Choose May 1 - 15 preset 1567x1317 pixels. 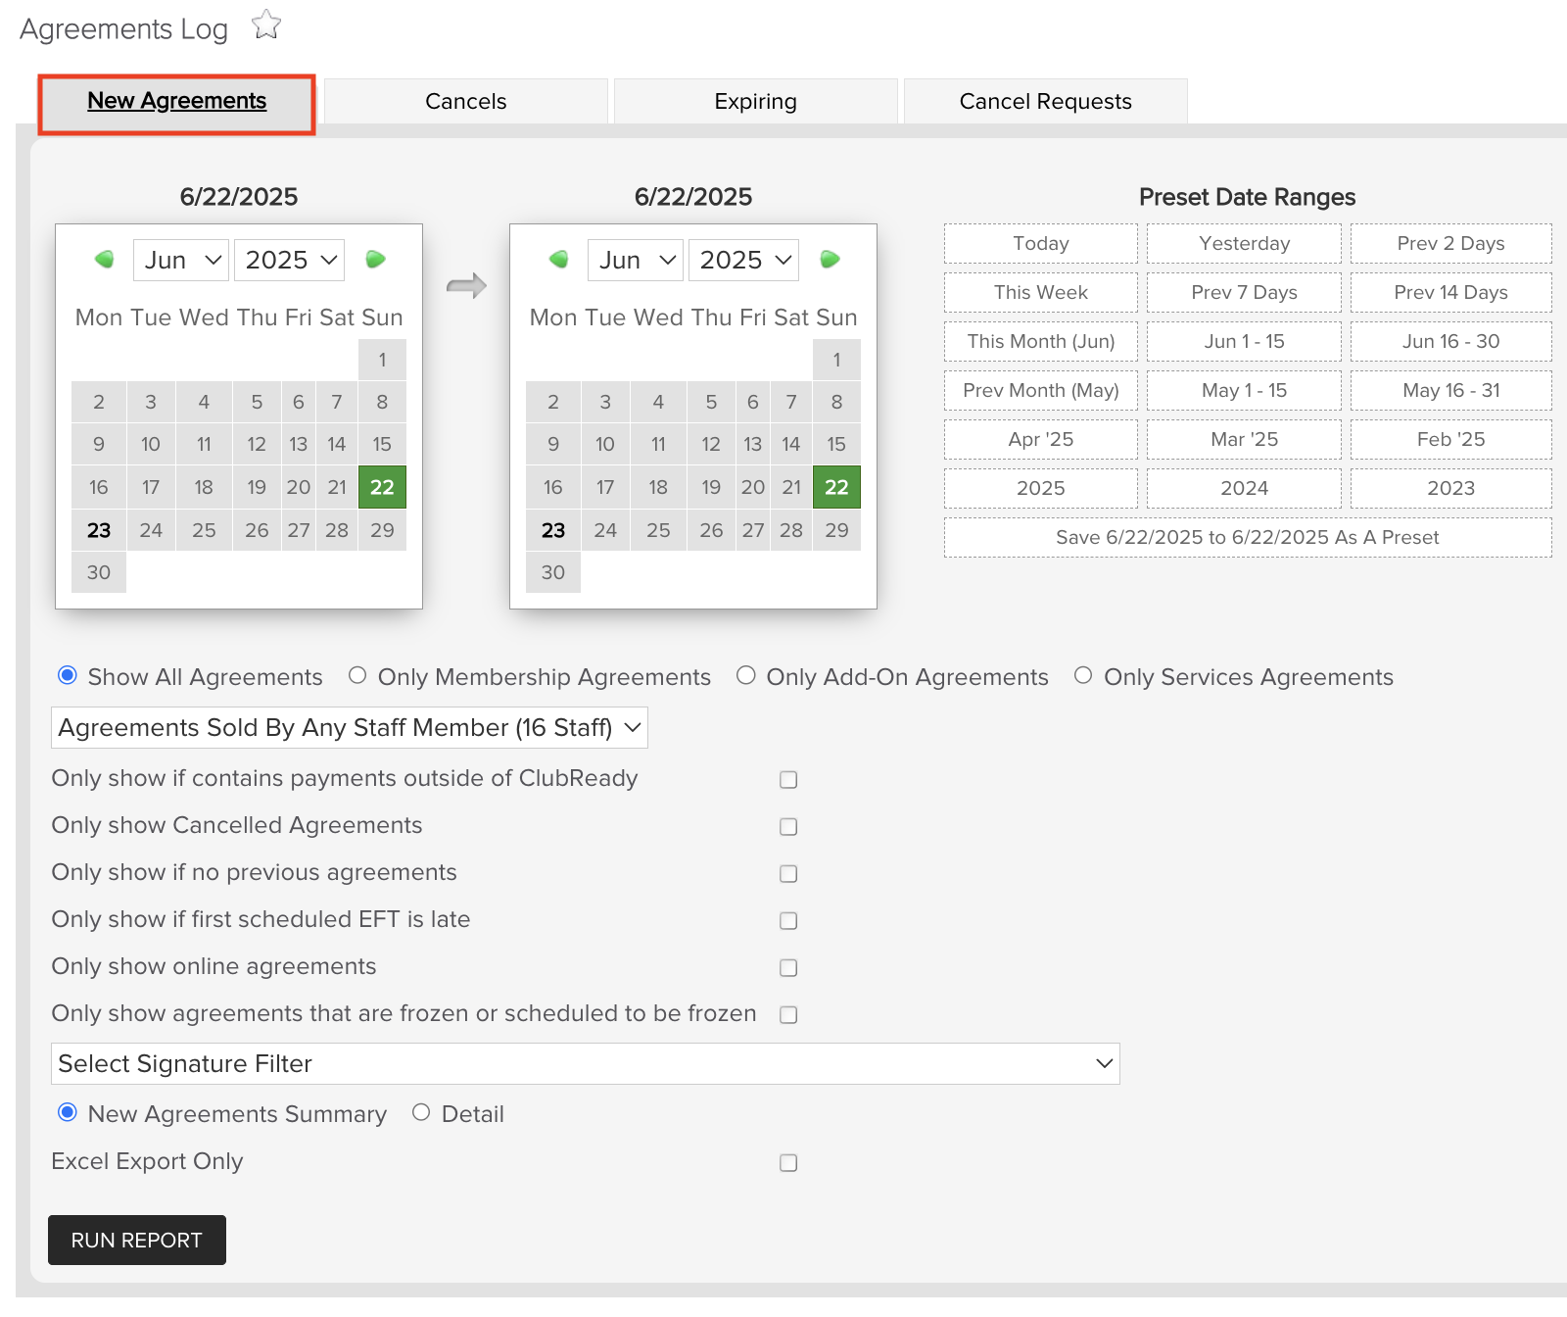point(1245,391)
